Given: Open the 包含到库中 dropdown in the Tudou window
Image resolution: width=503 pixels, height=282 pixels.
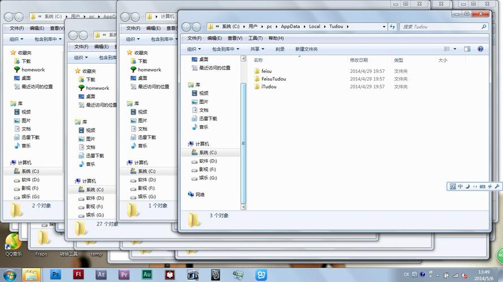Looking at the screenshot, I should pyautogui.click(x=226, y=49).
